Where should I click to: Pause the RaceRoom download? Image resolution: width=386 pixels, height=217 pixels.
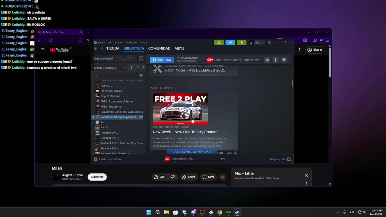point(162,60)
